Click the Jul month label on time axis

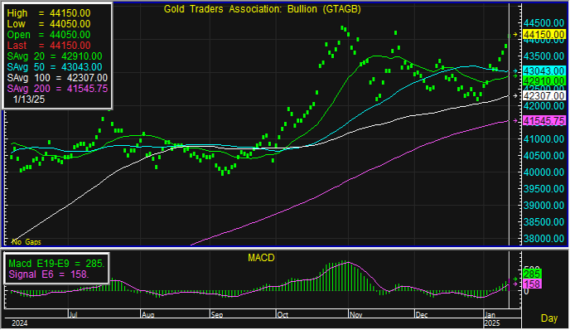pos(73,315)
